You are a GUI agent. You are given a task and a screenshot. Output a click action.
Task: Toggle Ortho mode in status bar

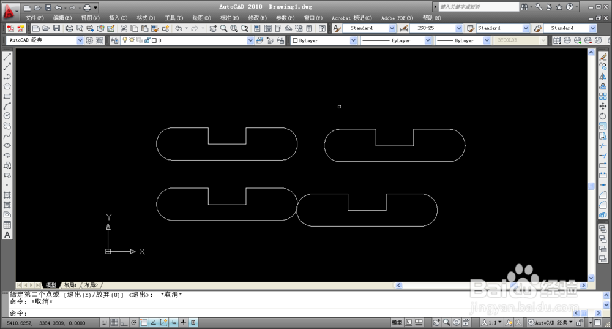(x=124, y=322)
